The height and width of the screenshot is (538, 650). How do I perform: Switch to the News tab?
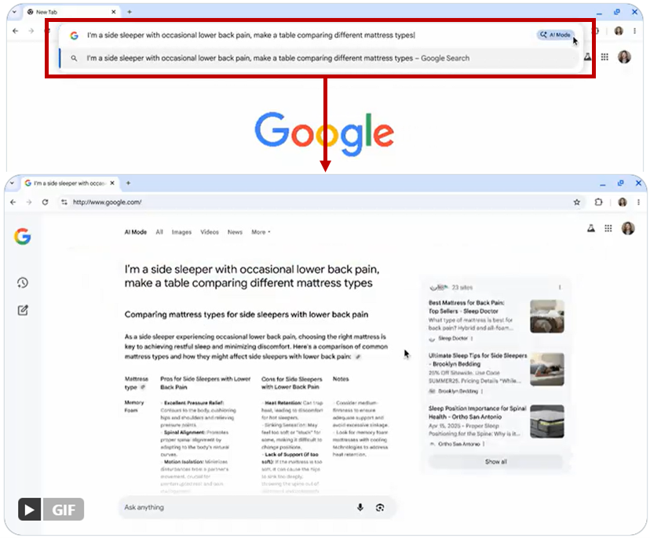(235, 231)
